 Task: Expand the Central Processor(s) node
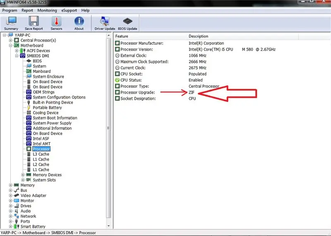pos(10,40)
